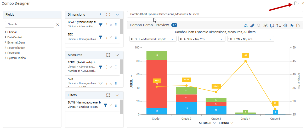Remove the SUYN filter

(x=111, y=105)
